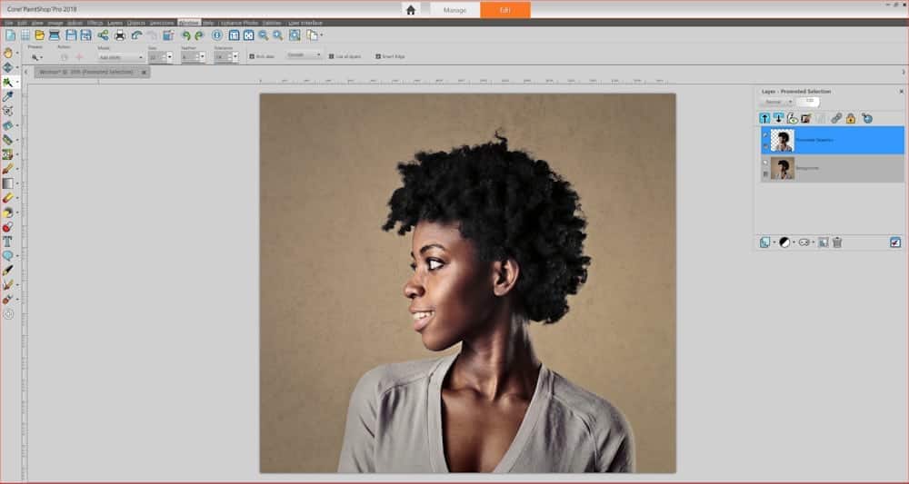Screen dimensions: 909x484
Task: Expand the layer blend mode dropdown
Action: (779, 102)
